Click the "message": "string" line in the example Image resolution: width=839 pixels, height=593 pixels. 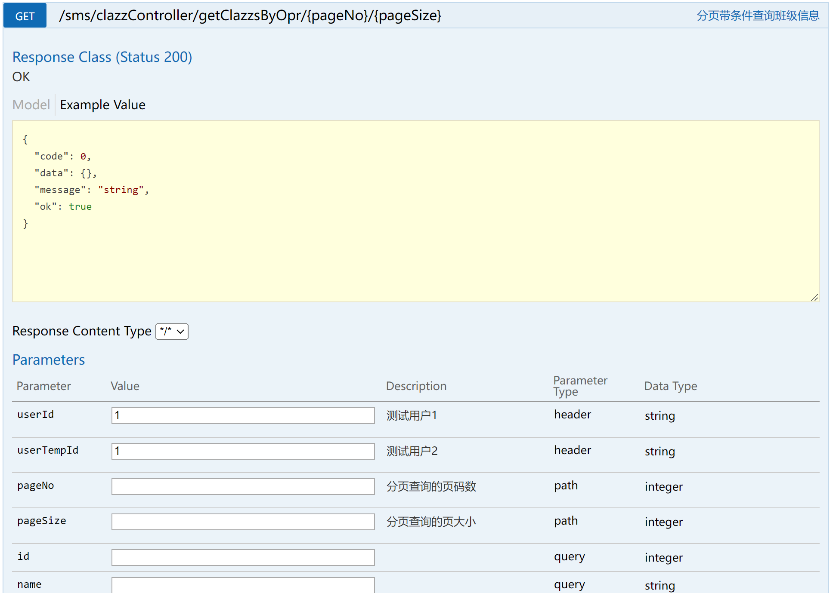(x=92, y=190)
